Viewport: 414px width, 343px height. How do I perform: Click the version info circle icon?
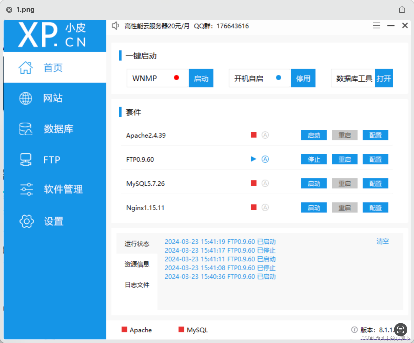(x=354, y=330)
